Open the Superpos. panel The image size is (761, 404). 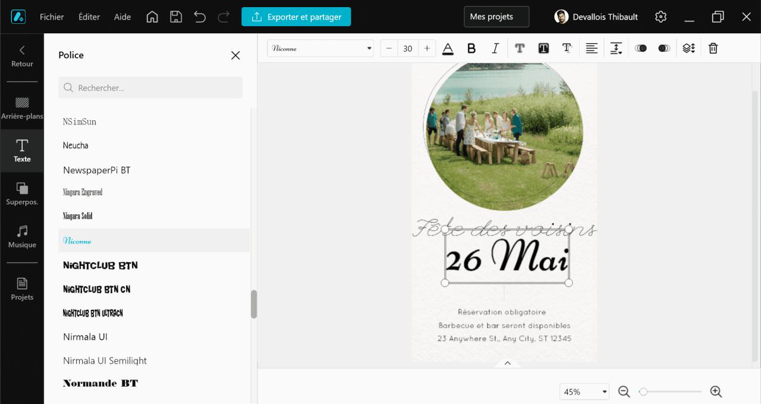(22, 193)
